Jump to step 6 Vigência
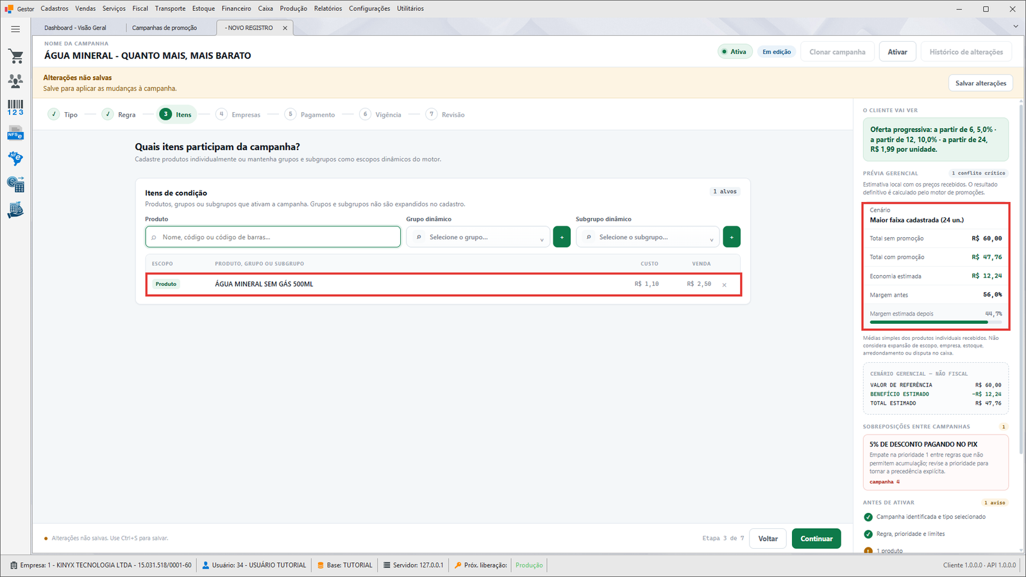The height and width of the screenshot is (577, 1026). (x=380, y=115)
